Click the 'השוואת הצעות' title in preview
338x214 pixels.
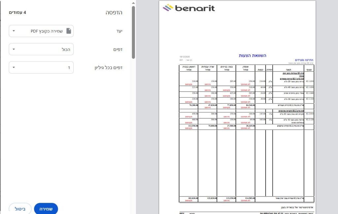[x=252, y=56]
